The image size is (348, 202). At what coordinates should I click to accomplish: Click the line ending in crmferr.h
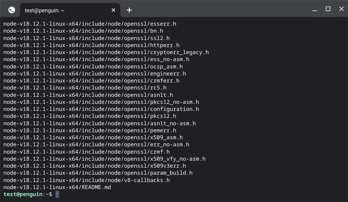91,80
